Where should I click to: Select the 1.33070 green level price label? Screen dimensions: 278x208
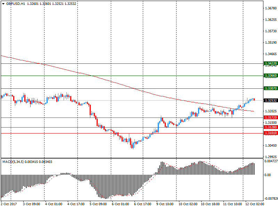click(271, 88)
